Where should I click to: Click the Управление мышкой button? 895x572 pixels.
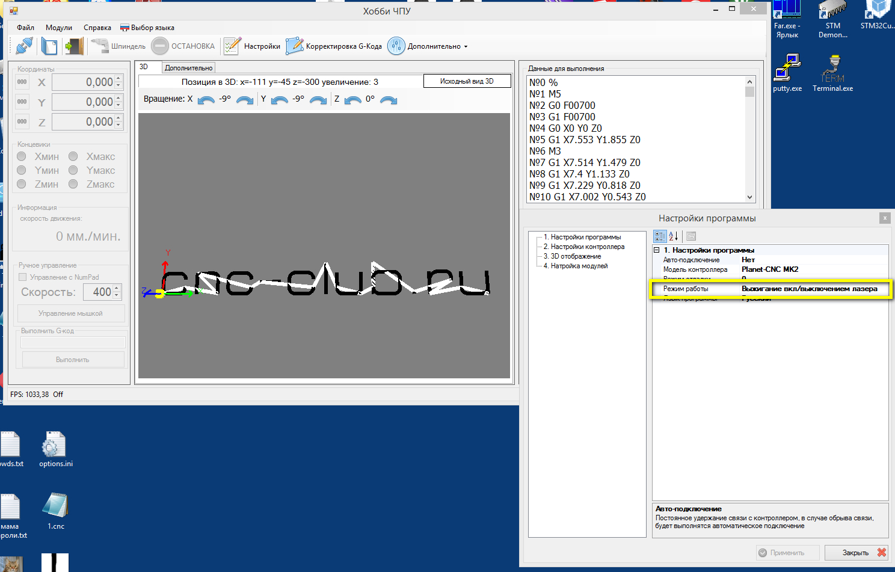pos(71,313)
